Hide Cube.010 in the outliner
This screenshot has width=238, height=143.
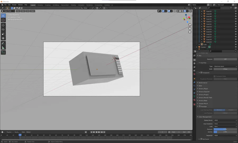tap(236, 19)
